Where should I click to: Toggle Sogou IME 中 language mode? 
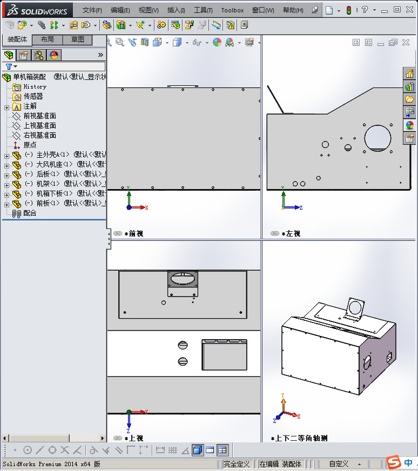pos(409,462)
